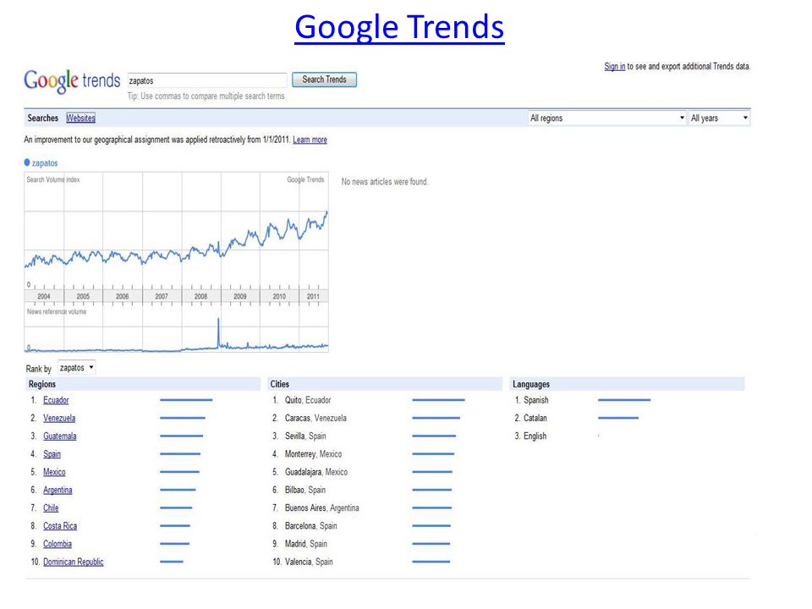Open the Mexico region link

coord(54,472)
